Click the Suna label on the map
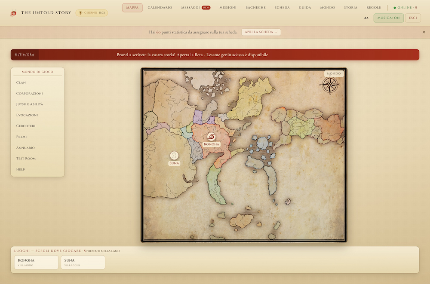 [174, 163]
